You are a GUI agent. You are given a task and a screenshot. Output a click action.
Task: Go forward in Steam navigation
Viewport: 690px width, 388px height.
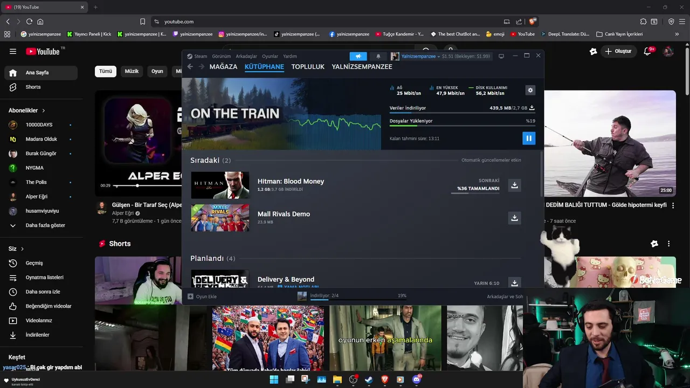(x=202, y=67)
